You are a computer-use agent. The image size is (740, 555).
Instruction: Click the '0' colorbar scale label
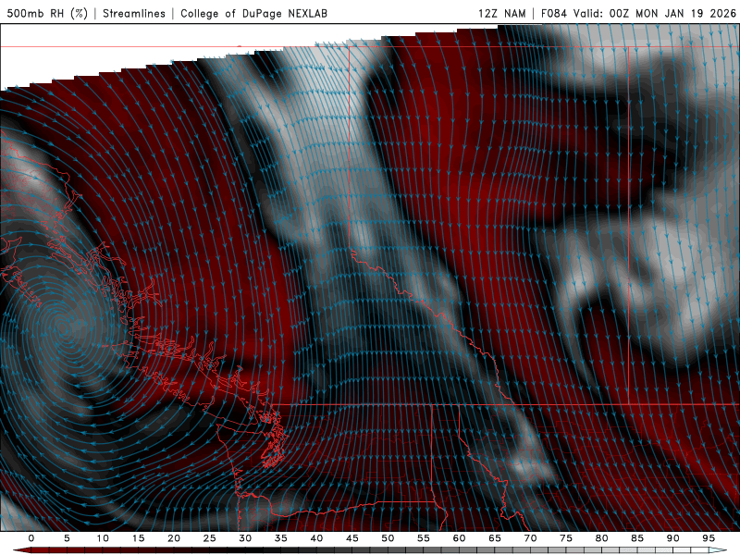[x=31, y=538]
